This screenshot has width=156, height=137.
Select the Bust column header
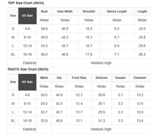pyautogui.click(x=44, y=11)
